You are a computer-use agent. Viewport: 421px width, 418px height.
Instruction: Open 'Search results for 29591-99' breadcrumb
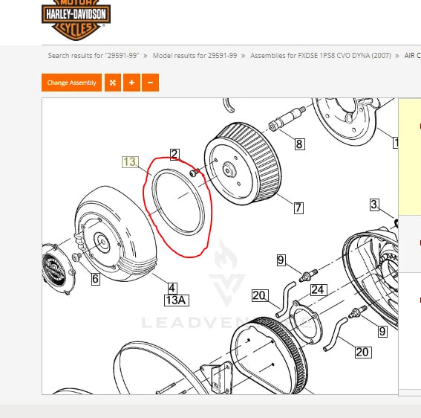(x=94, y=55)
